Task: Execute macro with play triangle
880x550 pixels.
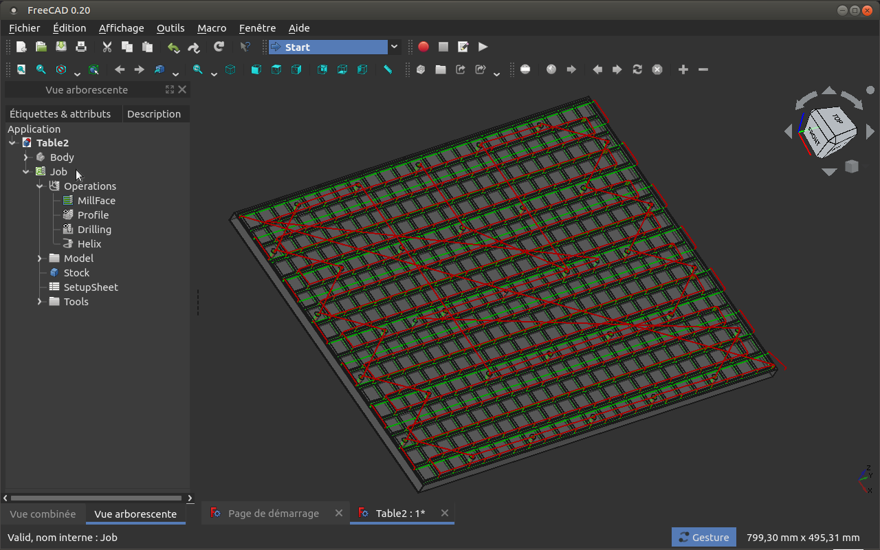Action: coord(483,47)
